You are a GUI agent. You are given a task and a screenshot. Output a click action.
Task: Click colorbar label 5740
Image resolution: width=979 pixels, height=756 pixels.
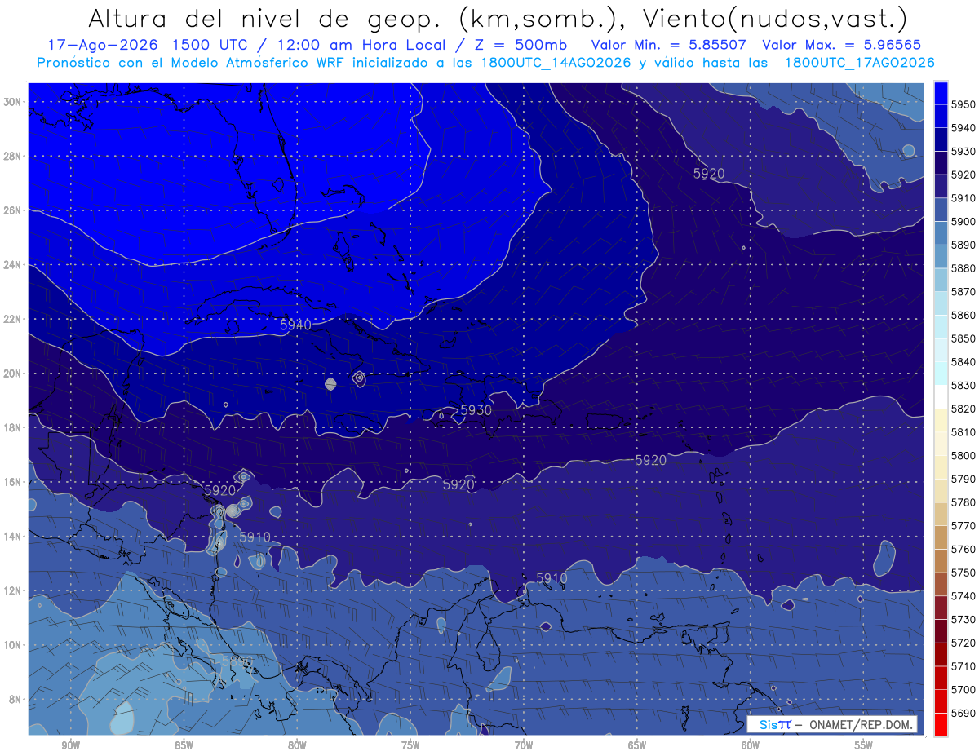pos(963,596)
